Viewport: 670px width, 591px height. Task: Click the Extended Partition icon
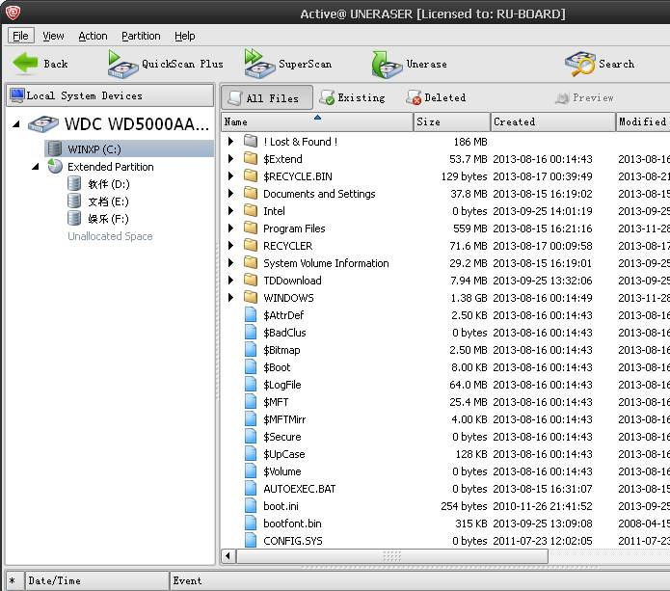click(55, 167)
